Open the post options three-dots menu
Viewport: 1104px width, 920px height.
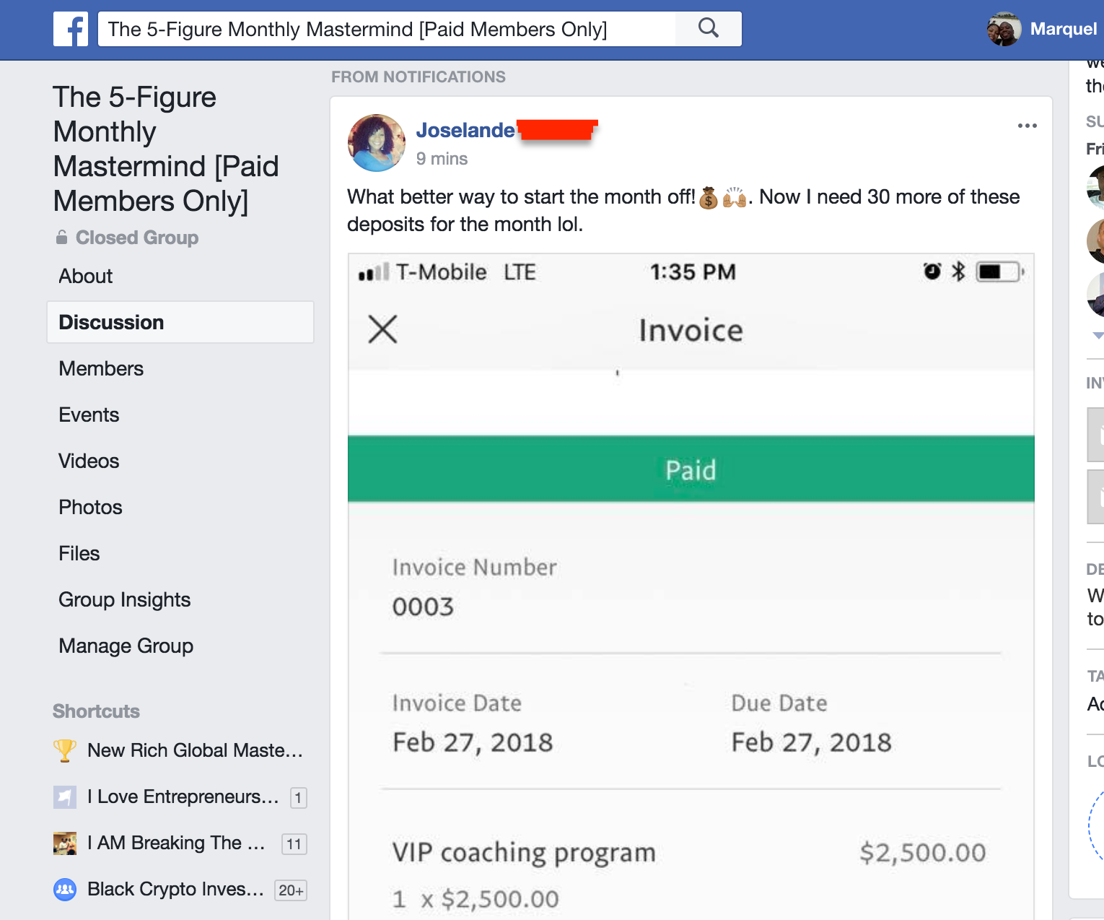(1027, 126)
